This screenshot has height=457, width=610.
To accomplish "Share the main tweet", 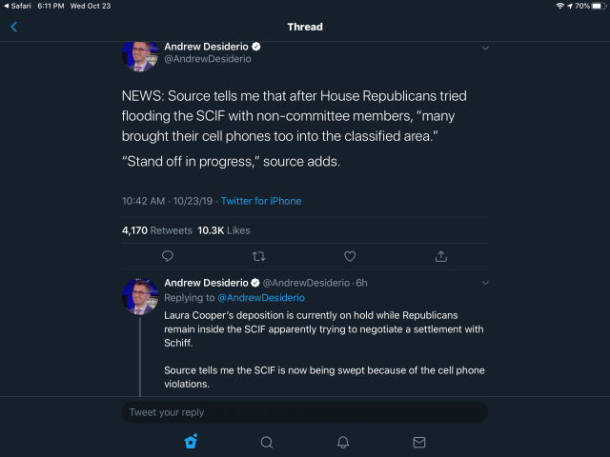I will [440, 255].
